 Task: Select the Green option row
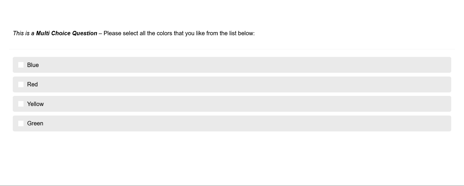point(232,123)
